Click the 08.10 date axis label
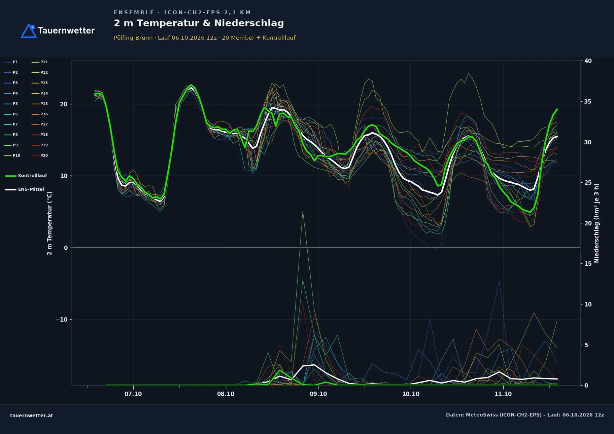This screenshot has width=614, height=434. (226, 394)
